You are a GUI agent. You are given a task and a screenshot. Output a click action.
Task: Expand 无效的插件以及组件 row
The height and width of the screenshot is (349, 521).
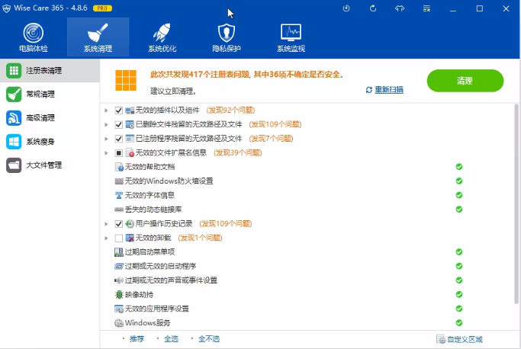pos(106,110)
